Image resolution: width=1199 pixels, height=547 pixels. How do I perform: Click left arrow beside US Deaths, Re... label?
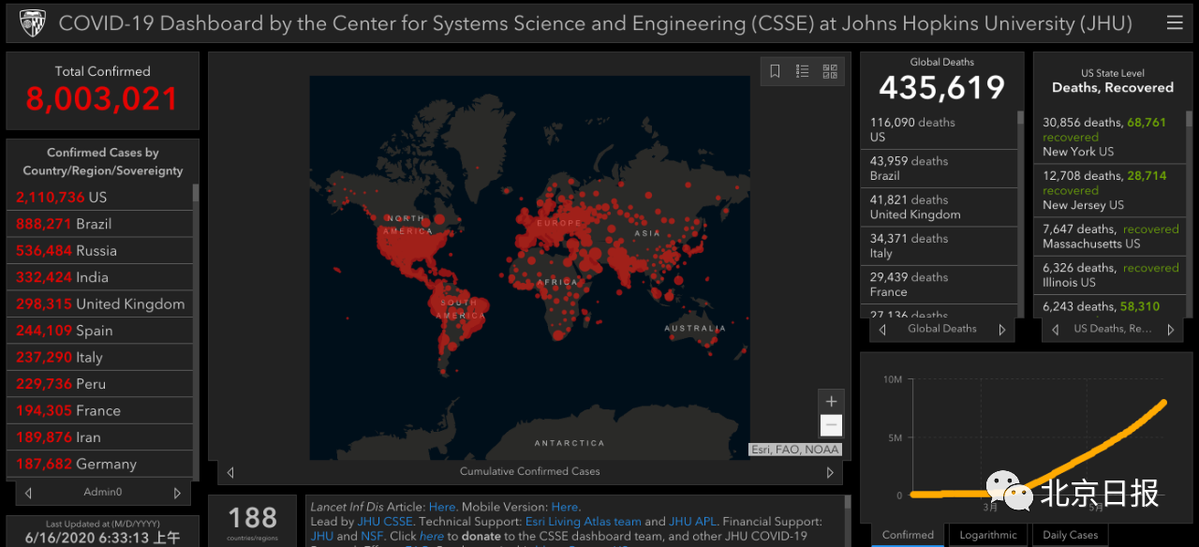[1055, 330]
